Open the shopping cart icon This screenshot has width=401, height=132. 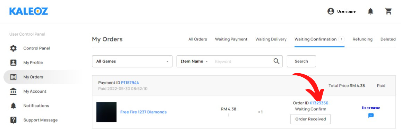click(x=389, y=11)
